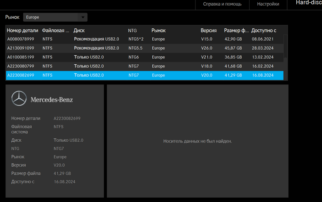This screenshot has height=202, width=322.
Task: Sort by Версия column header
Action: pos(208,30)
